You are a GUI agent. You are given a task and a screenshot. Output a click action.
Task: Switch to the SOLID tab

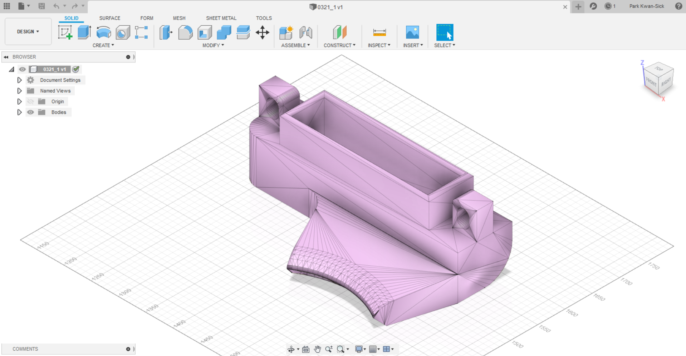[x=71, y=18]
